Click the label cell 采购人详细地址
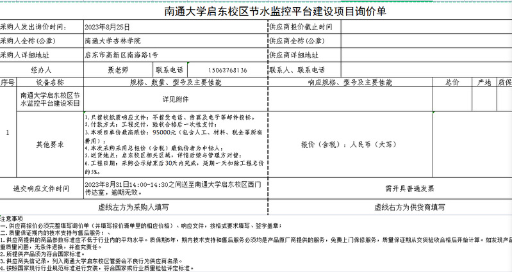 click(42, 55)
